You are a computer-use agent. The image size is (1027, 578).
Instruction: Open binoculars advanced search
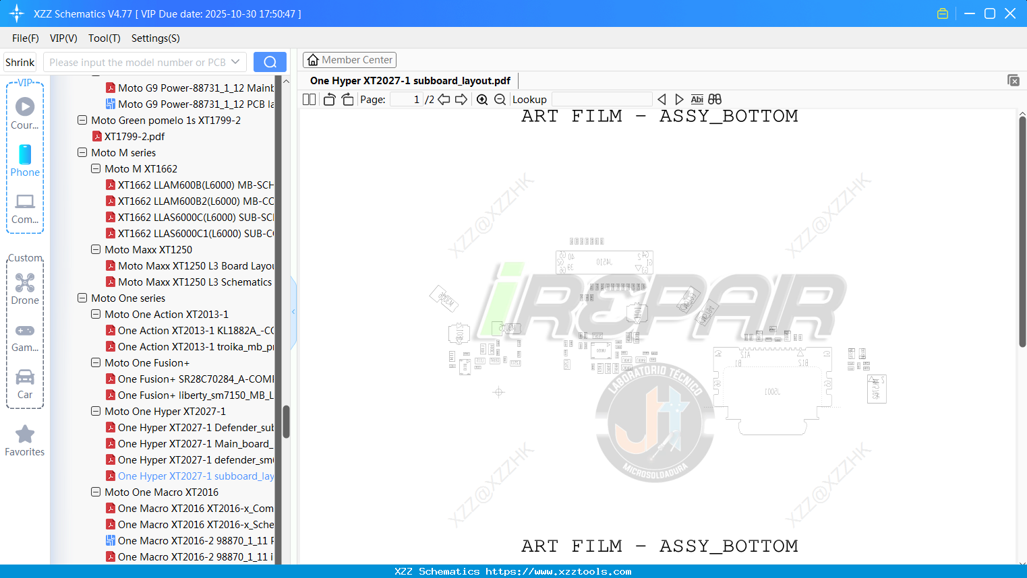[714, 99]
